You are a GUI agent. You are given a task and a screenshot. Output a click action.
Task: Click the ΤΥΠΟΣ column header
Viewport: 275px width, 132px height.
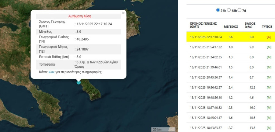(x=267, y=27)
